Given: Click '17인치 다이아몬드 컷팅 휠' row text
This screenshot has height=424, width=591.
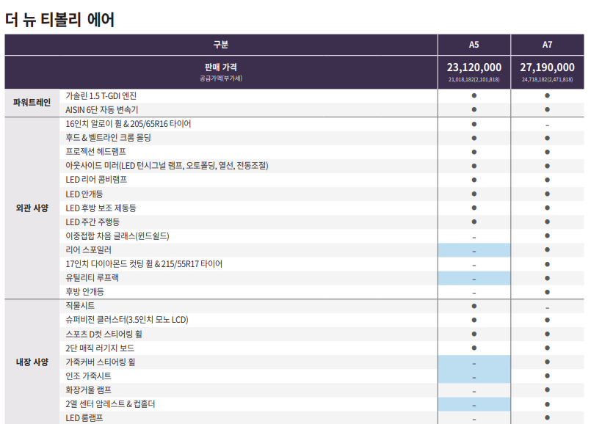Looking at the screenshot, I should [x=144, y=264].
